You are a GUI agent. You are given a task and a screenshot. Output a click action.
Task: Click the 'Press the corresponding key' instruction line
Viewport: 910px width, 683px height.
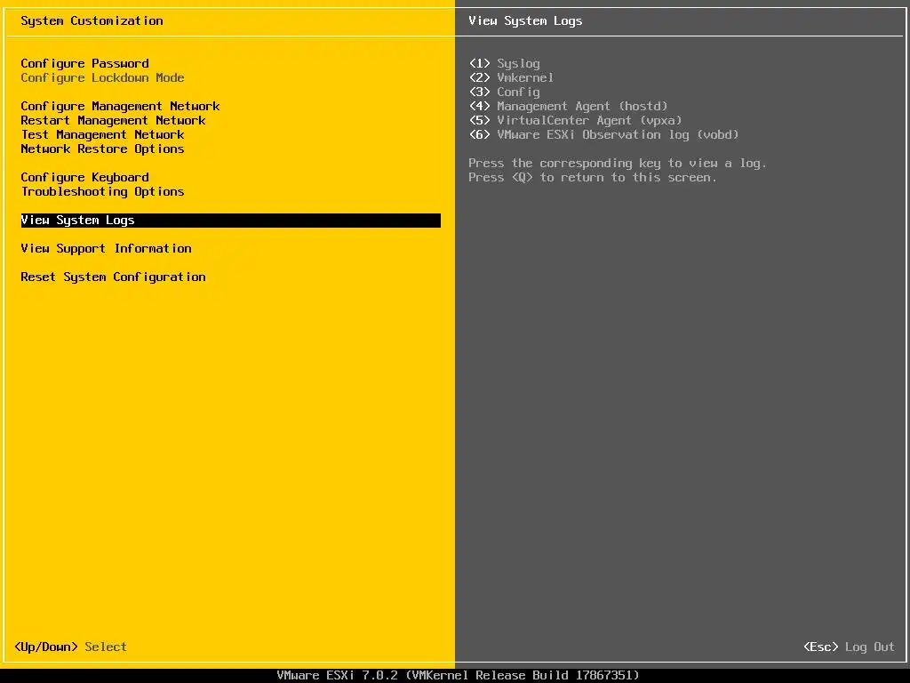[618, 164]
